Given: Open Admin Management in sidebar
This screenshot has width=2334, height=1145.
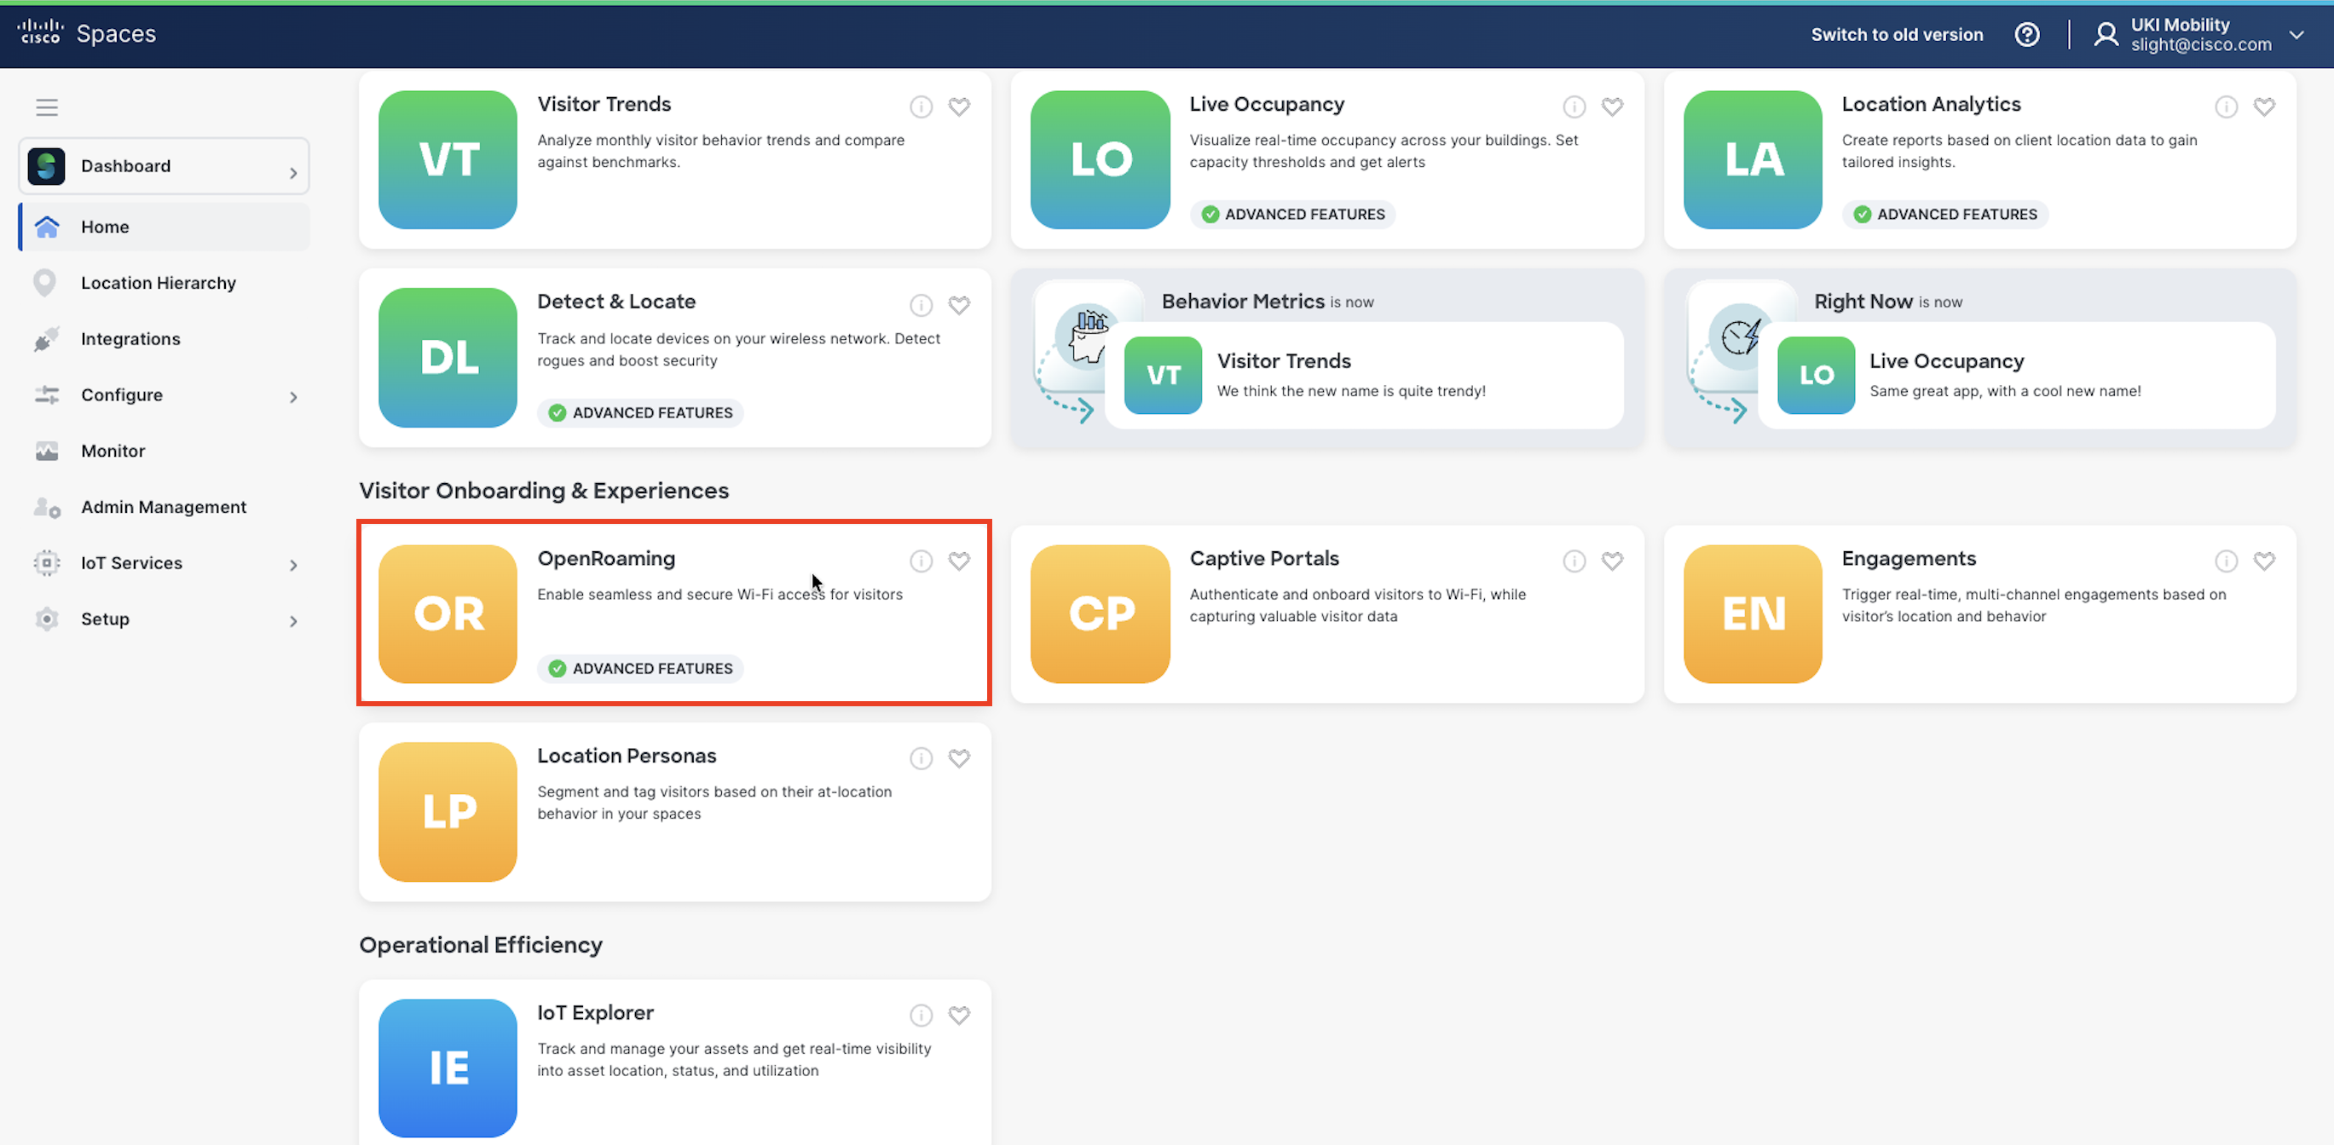Looking at the screenshot, I should point(164,507).
